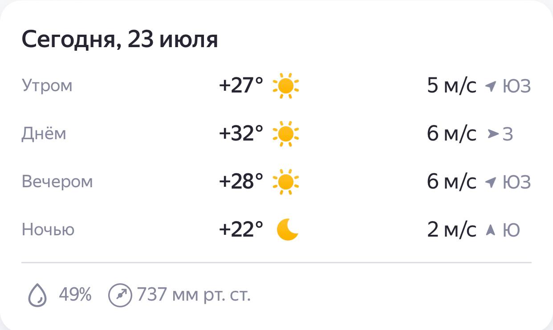Image resolution: width=553 pixels, height=330 pixels.
Task: Click the wind arrow in the Вечером row
Action: pyautogui.click(x=491, y=182)
